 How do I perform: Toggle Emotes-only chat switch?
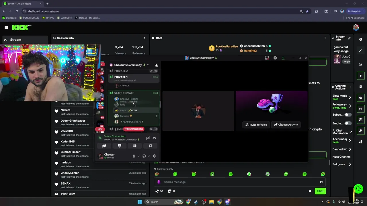tap(348, 123)
